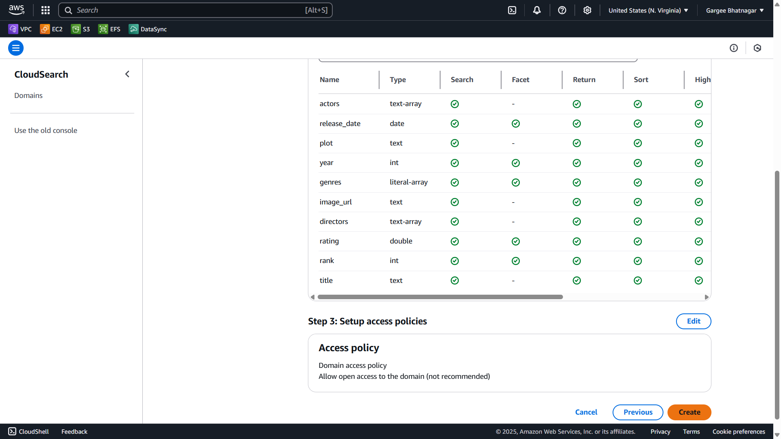Click Highlight check icon for image_url row

699,202
